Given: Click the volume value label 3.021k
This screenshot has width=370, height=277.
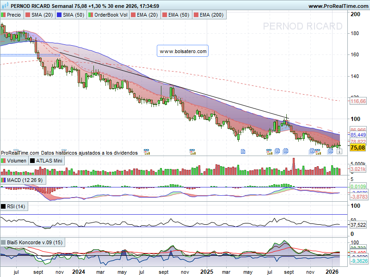Looking at the screenshot, I should click(x=358, y=169).
